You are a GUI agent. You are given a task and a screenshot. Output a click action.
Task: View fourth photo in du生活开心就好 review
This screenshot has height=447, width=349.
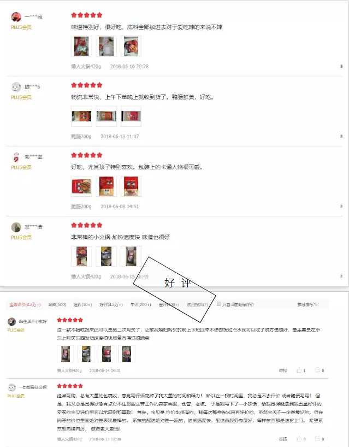pyautogui.click(x=127, y=354)
